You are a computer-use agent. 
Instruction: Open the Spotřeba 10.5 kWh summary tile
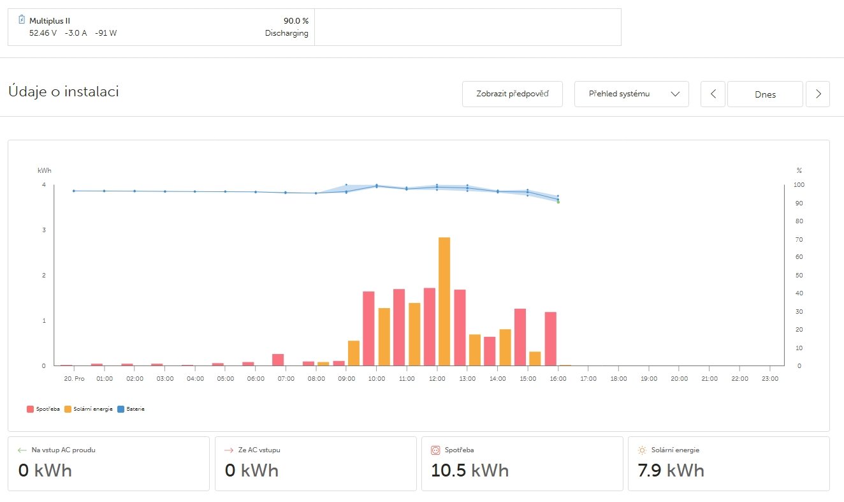click(522, 464)
